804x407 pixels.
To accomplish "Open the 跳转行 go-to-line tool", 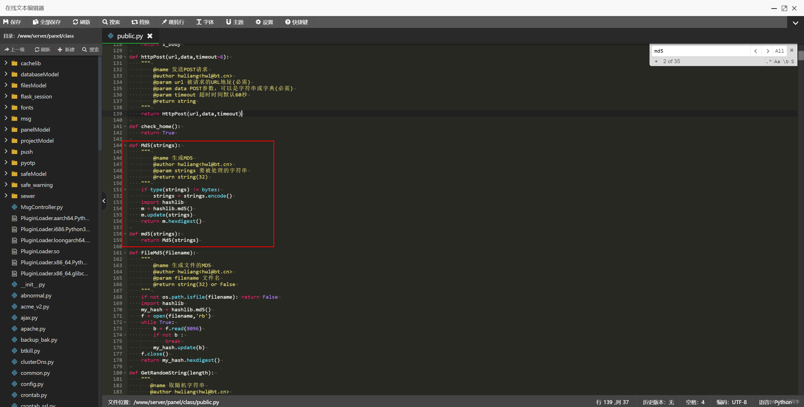I will point(173,22).
